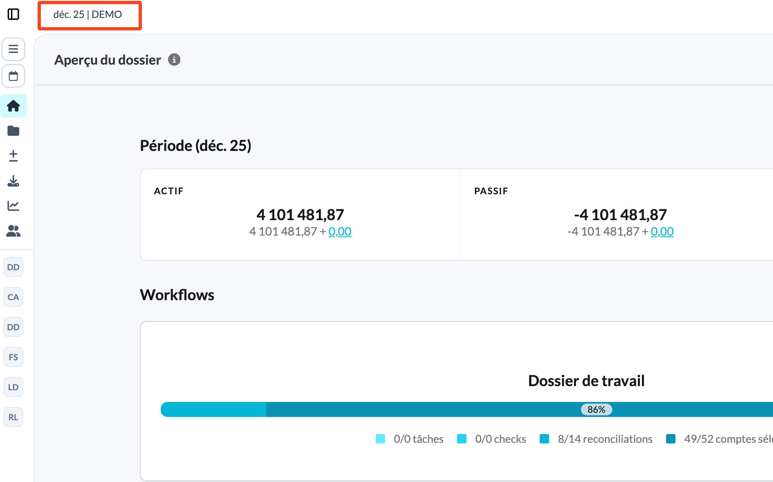773x482 pixels.
Task: Toggle the sidebar panel icon
Action: point(13,14)
